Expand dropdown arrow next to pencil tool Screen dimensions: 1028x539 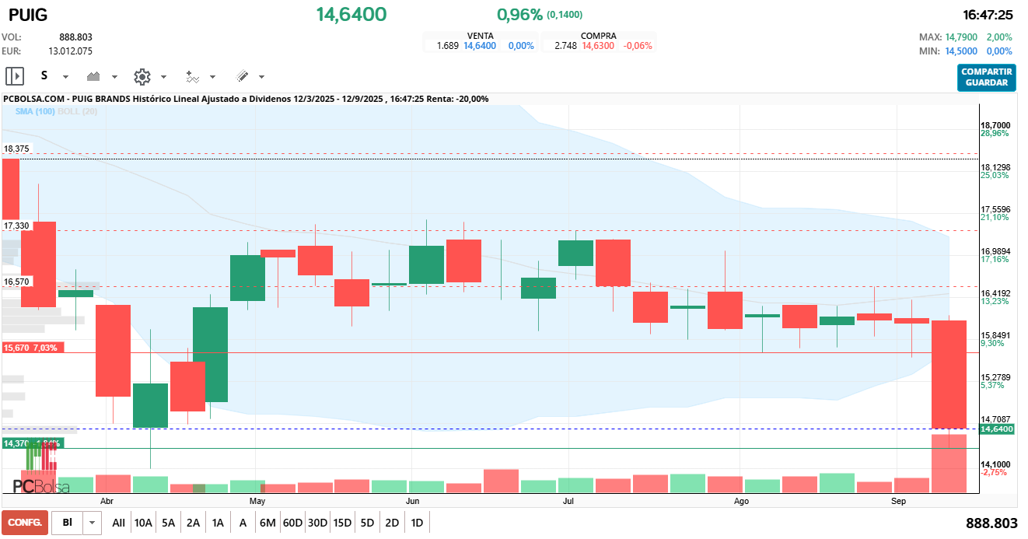[x=261, y=77]
